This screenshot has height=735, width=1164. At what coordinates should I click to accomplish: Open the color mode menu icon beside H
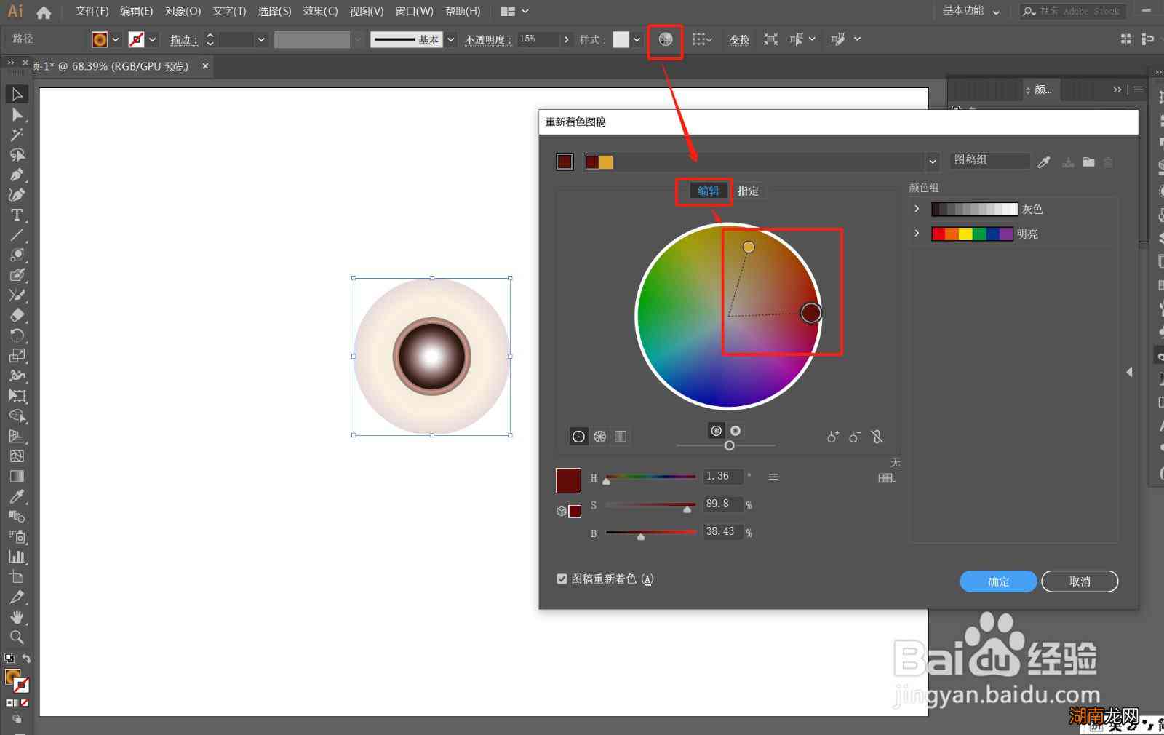click(773, 477)
